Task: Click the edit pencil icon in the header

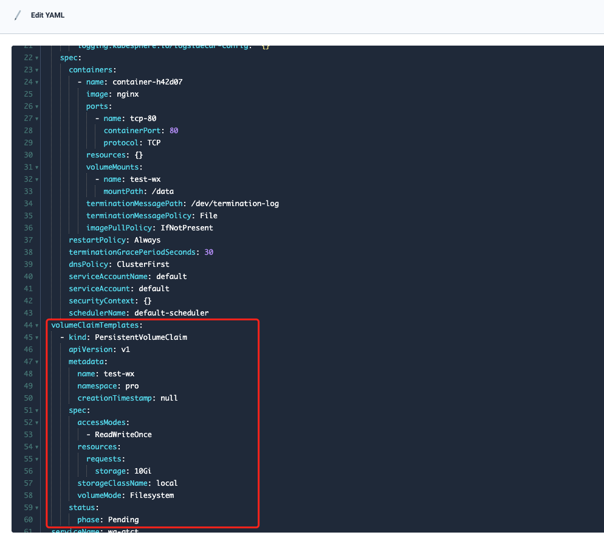Action: (x=17, y=15)
